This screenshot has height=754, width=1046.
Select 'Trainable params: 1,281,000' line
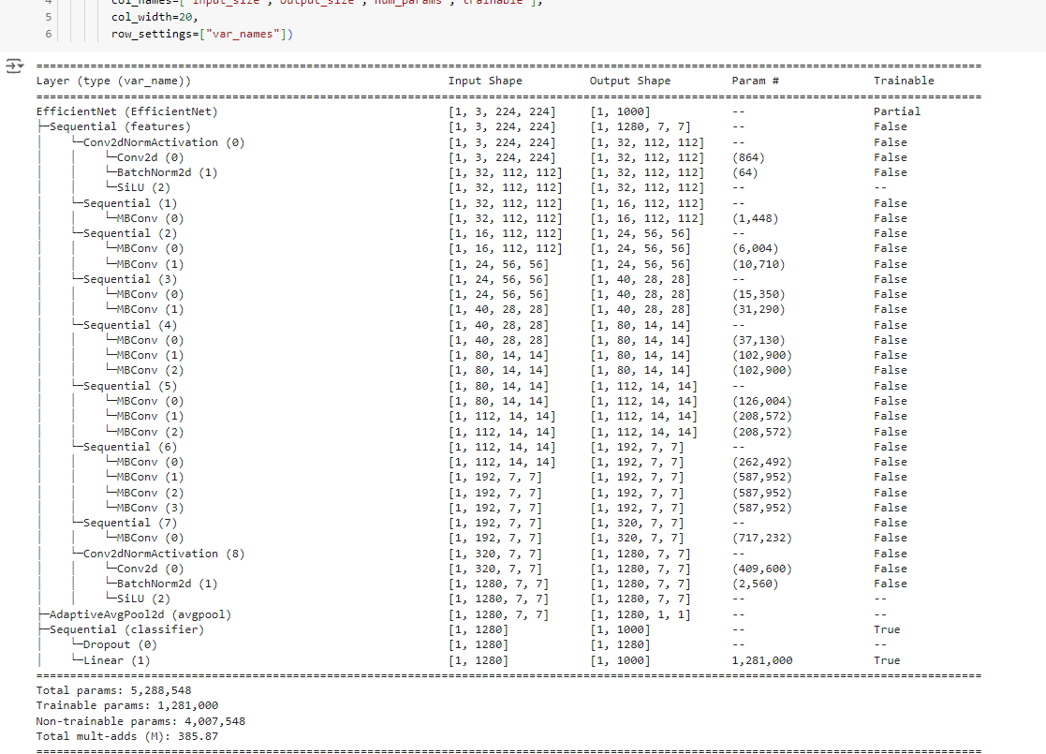127,705
